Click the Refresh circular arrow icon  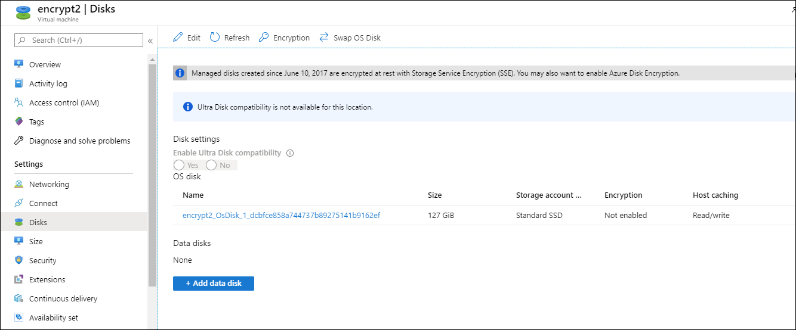click(x=215, y=38)
